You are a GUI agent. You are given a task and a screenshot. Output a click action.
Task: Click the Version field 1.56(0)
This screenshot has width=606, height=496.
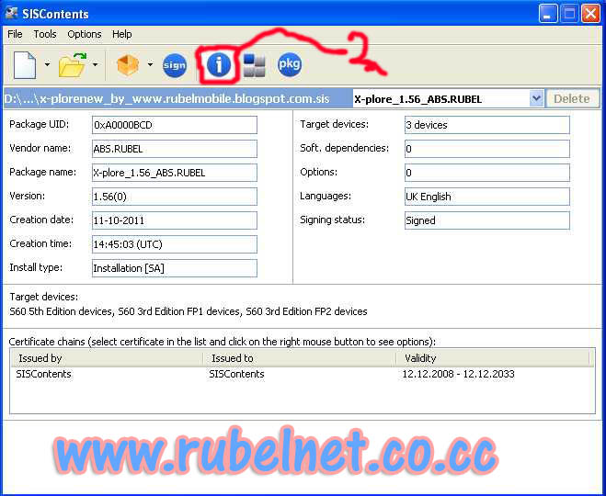(x=175, y=197)
